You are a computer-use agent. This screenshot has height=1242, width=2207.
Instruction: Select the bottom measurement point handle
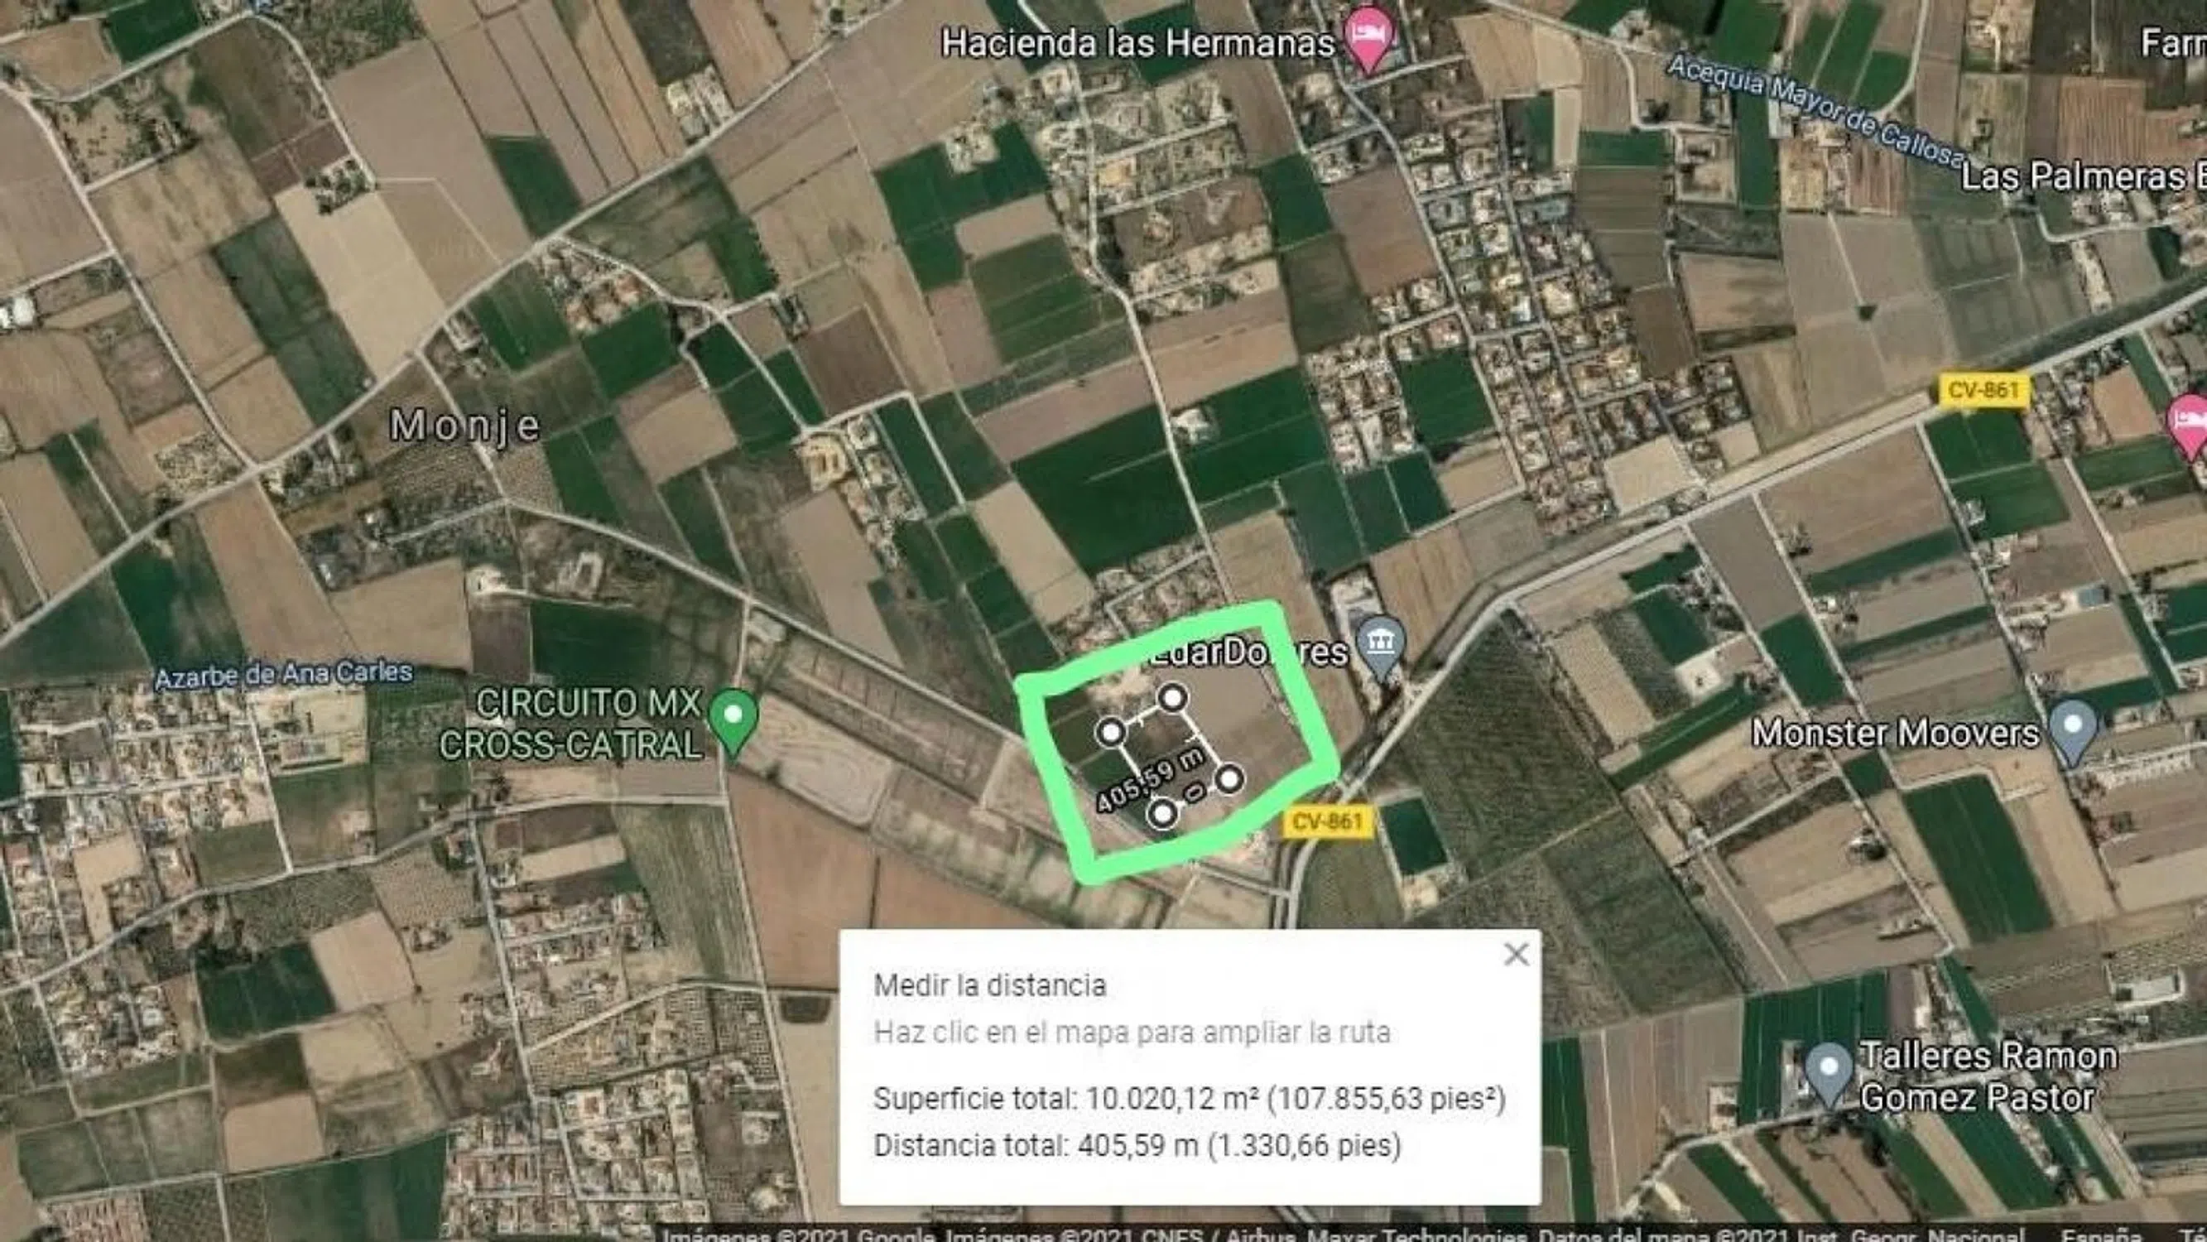tap(1161, 813)
